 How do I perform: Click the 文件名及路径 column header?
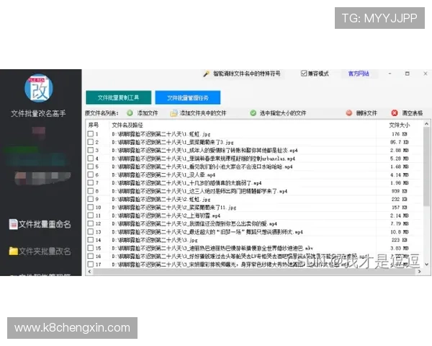[127, 125]
